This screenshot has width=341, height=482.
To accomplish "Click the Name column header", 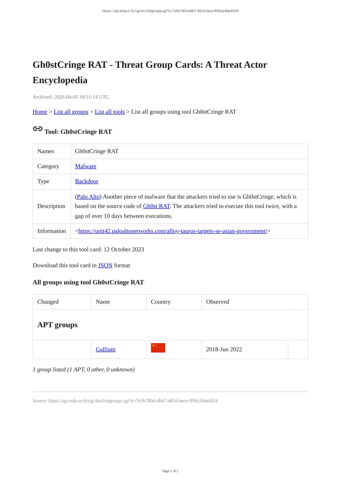I will coord(103,302).
